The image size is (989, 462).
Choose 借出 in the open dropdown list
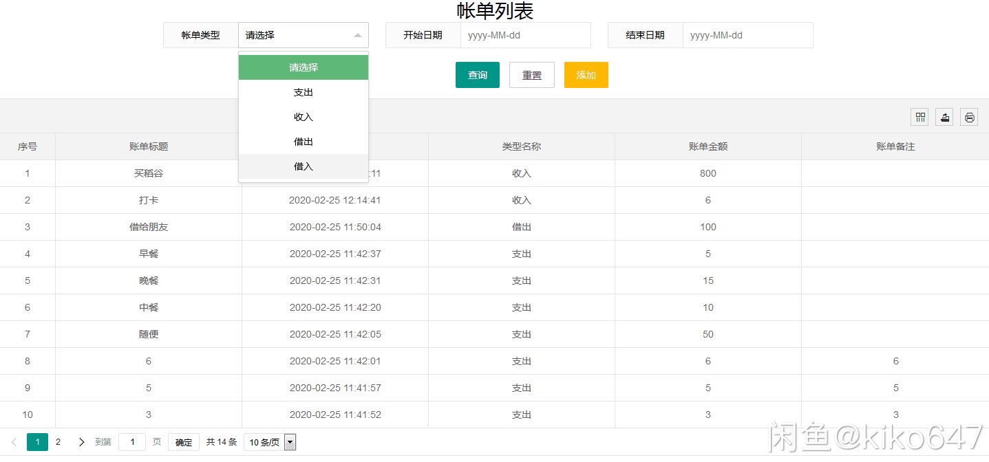click(303, 141)
